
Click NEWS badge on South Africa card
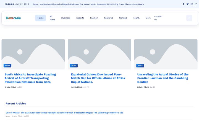click(7, 66)
